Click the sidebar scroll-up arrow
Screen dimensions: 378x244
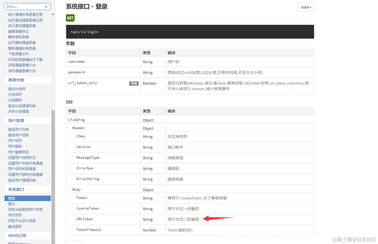click(x=53, y=14)
